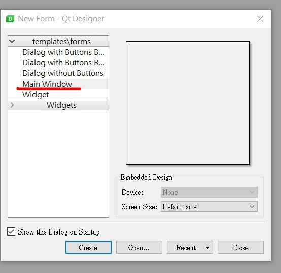
Task: Click the Close button
Action: click(240, 247)
